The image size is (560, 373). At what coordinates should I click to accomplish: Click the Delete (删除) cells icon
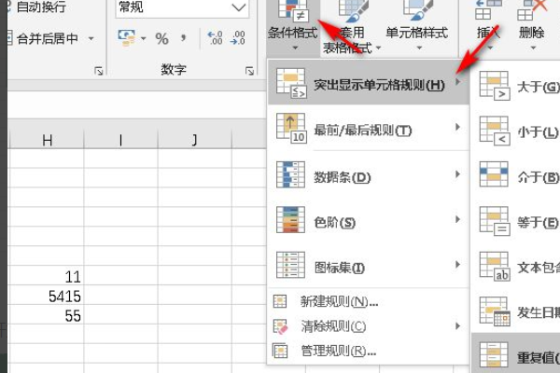pos(532,10)
